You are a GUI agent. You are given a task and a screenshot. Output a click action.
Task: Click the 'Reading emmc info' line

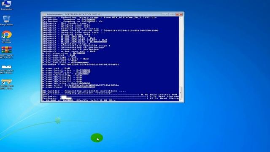tap(66, 27)
